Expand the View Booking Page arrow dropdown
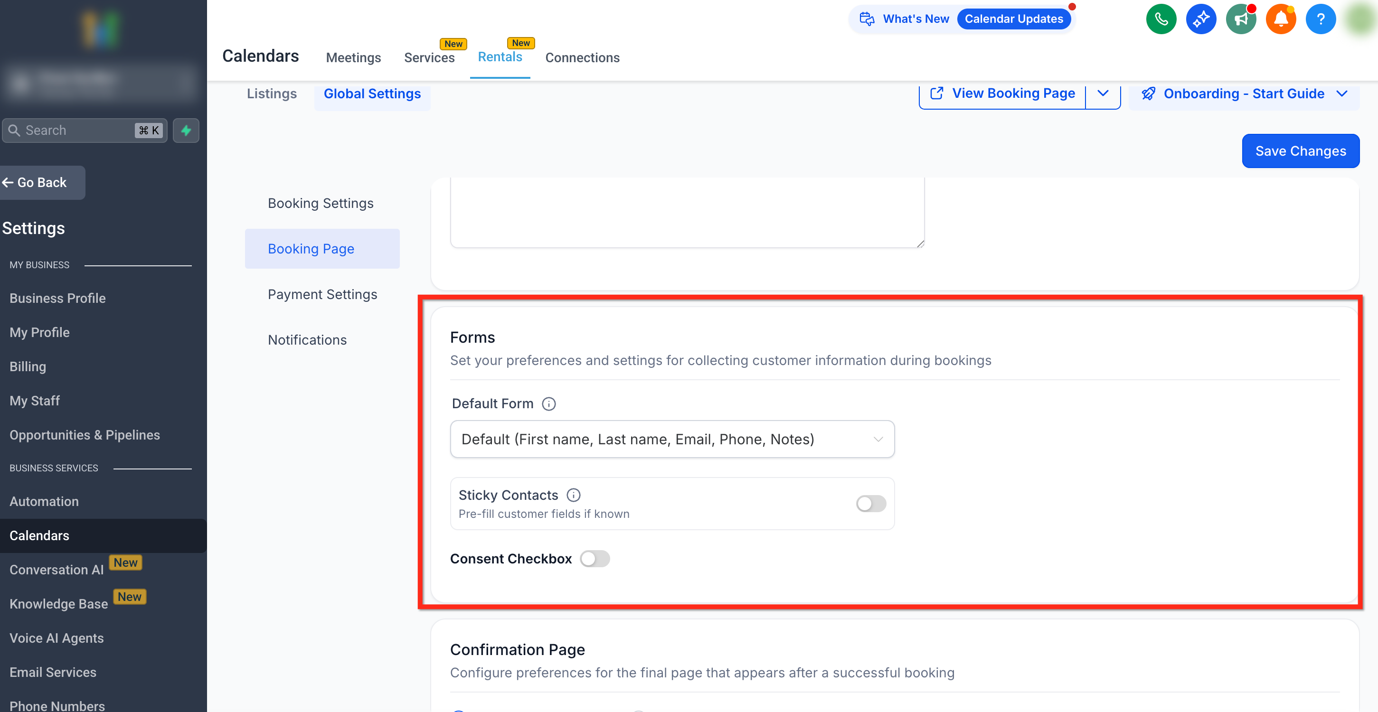 (1103, 94)
